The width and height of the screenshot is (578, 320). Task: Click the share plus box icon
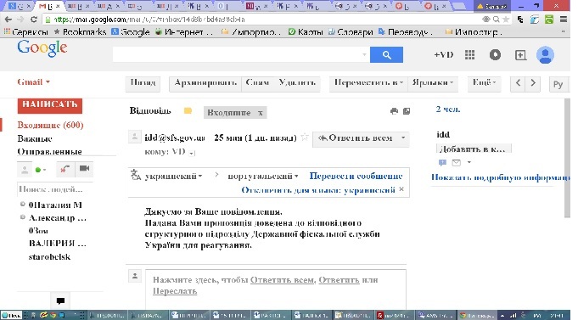[x=520, y=55]
